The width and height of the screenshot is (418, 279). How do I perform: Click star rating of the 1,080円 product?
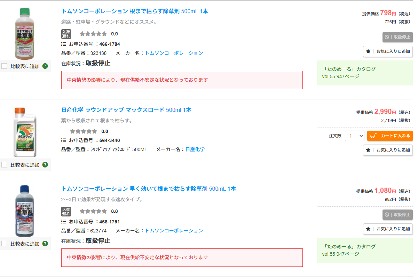pos(93,211)
